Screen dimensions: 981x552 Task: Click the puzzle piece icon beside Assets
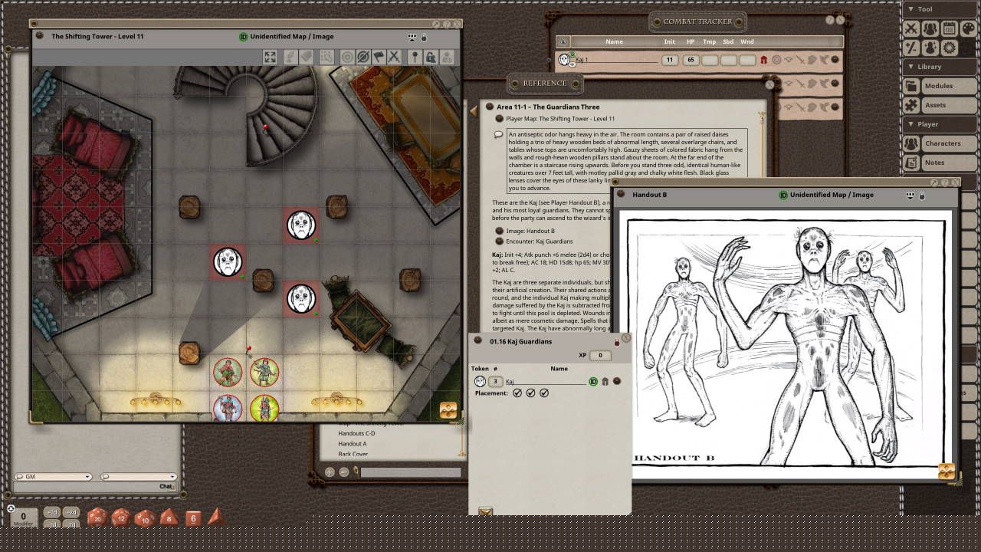click(x=911, y=105)
